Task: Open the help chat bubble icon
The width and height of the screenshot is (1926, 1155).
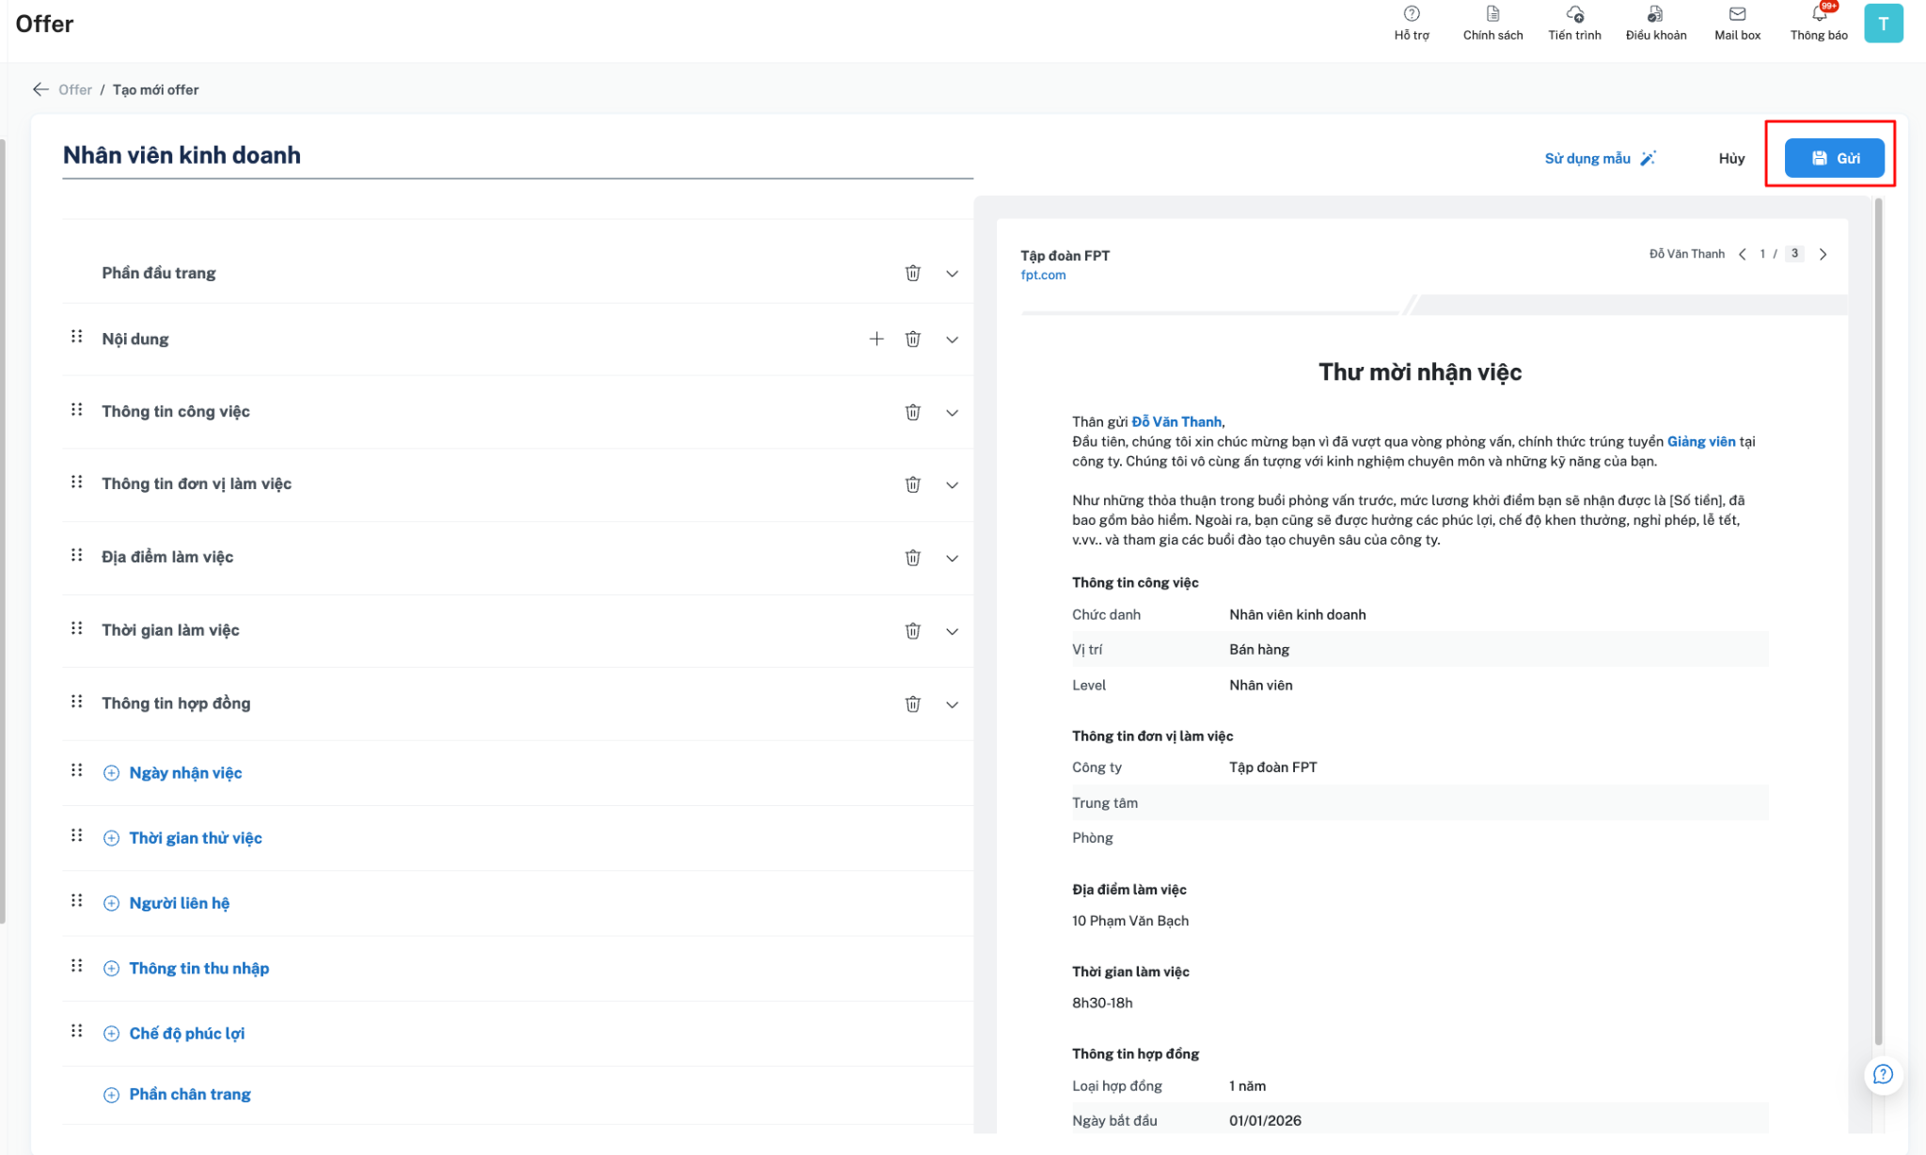Action: pyautogui.click(x=1883, y=1074)
